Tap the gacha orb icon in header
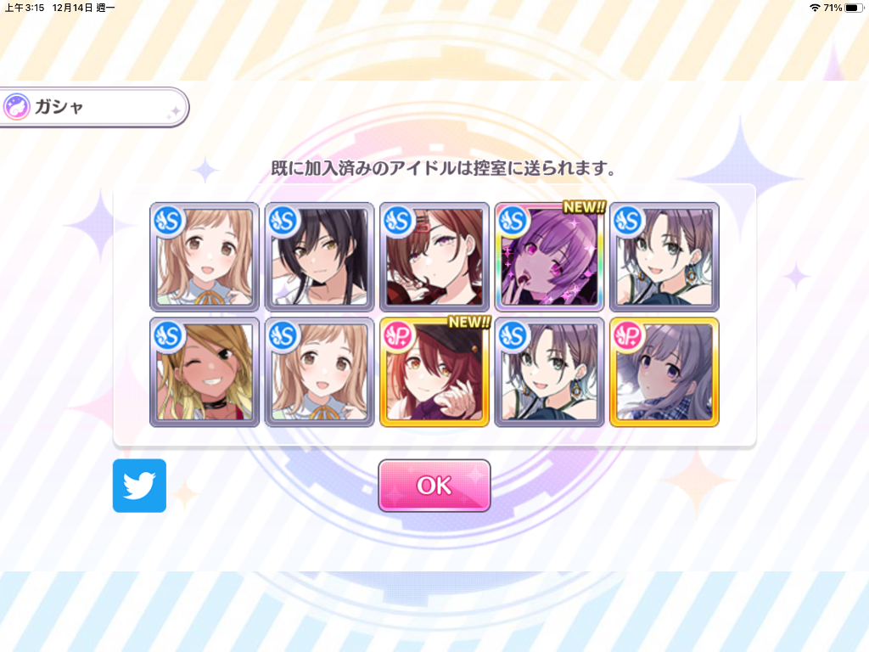The width and height of the screenshot is (869, 652). (x=16, y=106)
